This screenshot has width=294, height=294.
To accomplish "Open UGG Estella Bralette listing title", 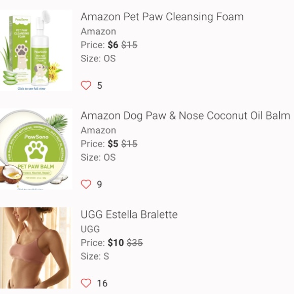I will click(129, 214).
